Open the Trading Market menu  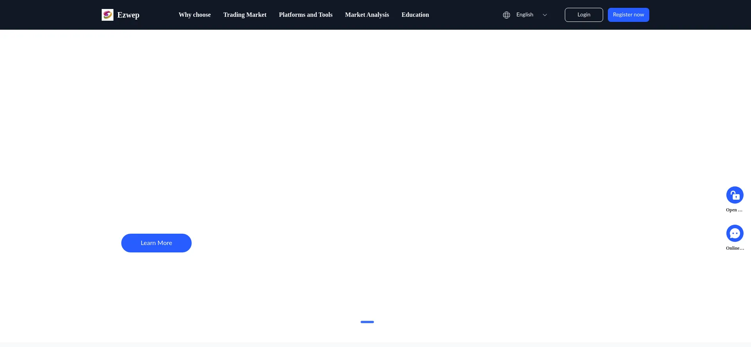(245, 15)
